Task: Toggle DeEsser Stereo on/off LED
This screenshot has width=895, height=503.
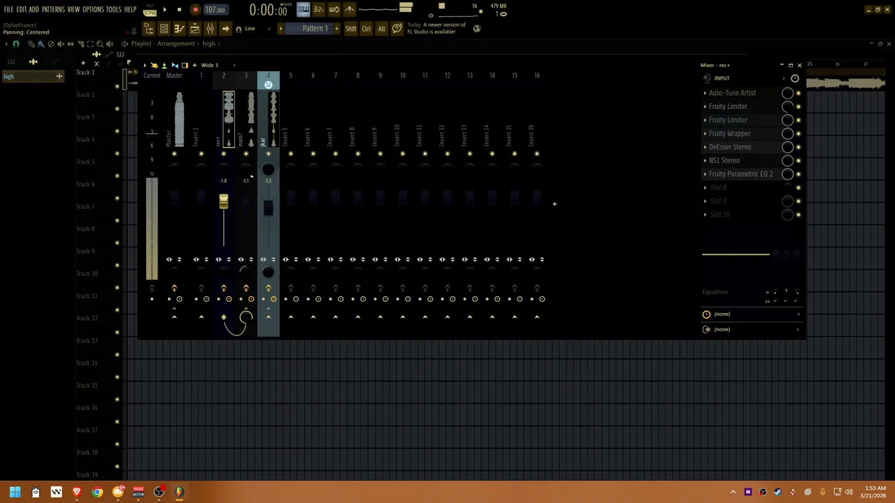Action: click(799, 147)
